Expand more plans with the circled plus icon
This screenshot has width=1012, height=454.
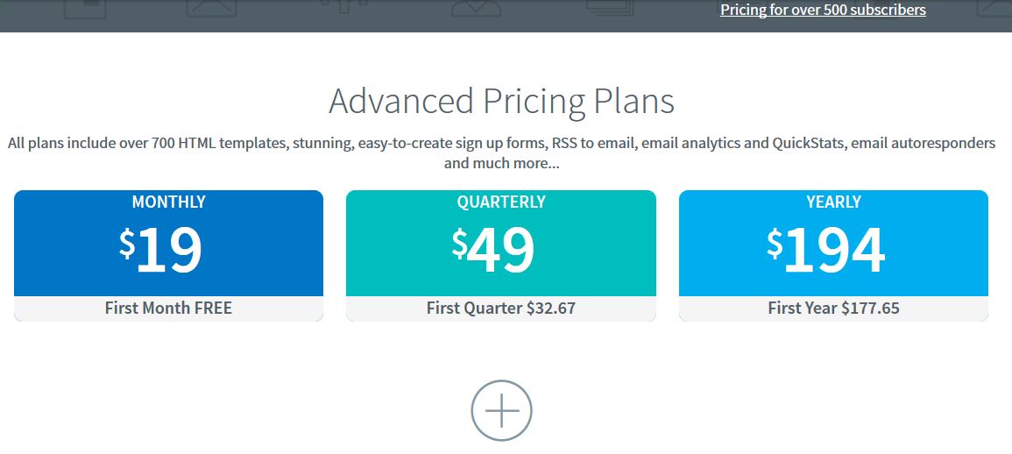(x=501, y=411)
